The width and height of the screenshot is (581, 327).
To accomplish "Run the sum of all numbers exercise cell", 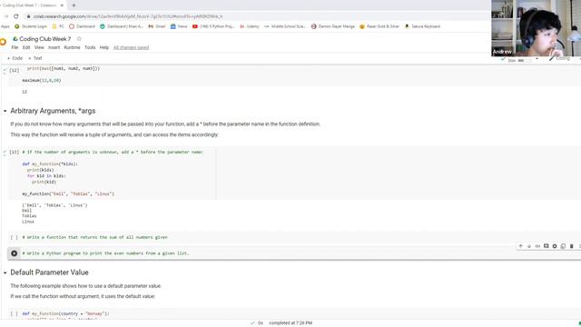I will coord(15,237).
